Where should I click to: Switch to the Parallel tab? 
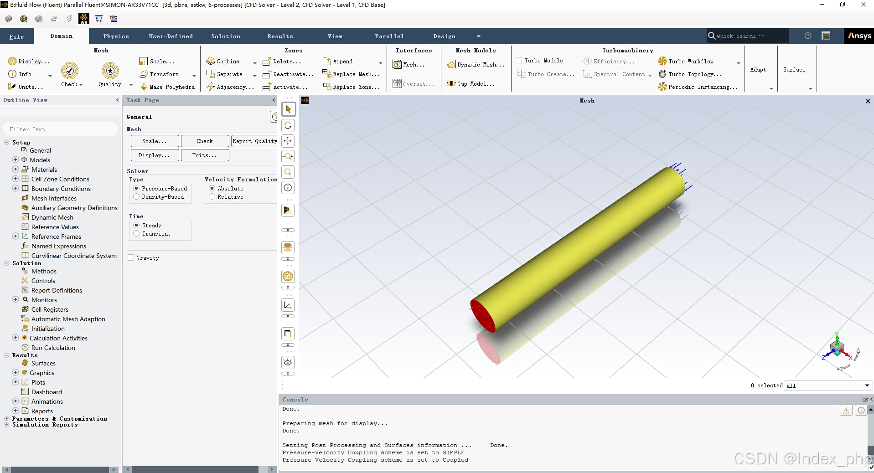(x=389, y=36)
